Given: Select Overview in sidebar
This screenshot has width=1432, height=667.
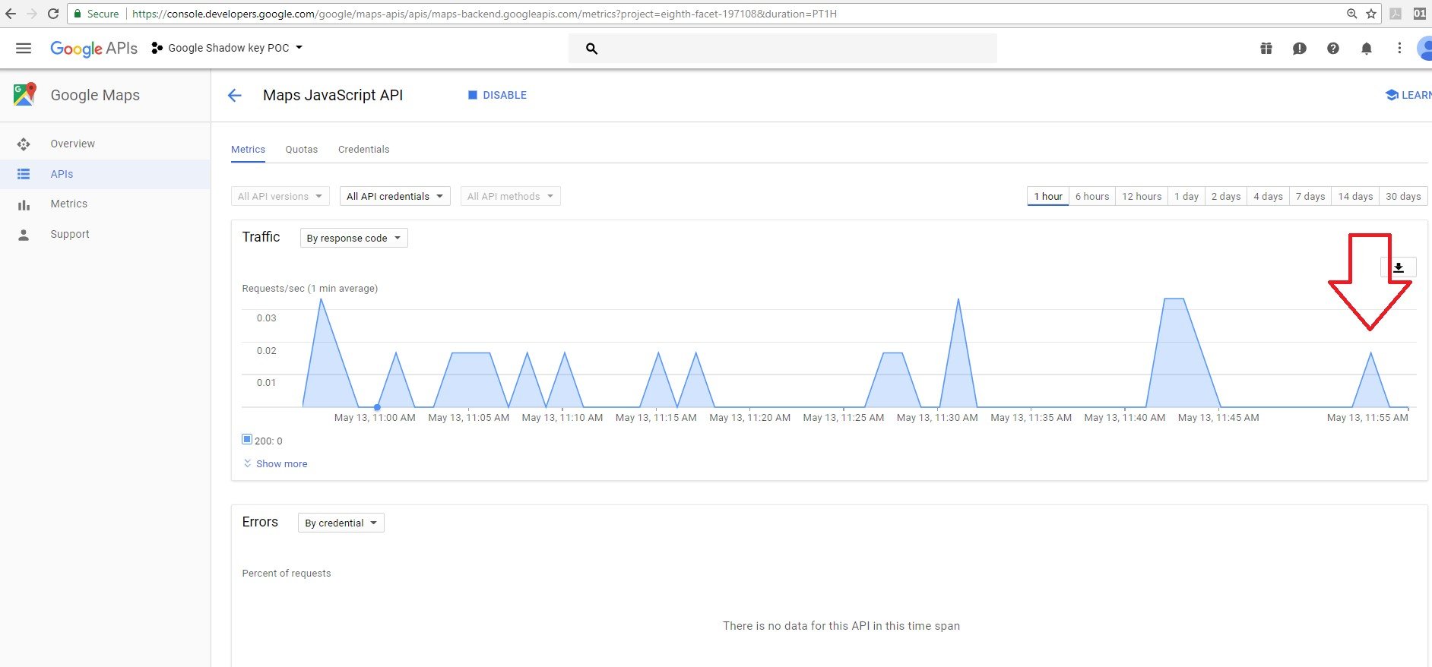Looking at the screenshot, I should tap(105, 144).
